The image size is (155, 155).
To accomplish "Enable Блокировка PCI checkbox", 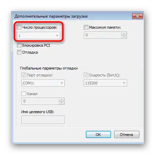I will pos(19,45).
